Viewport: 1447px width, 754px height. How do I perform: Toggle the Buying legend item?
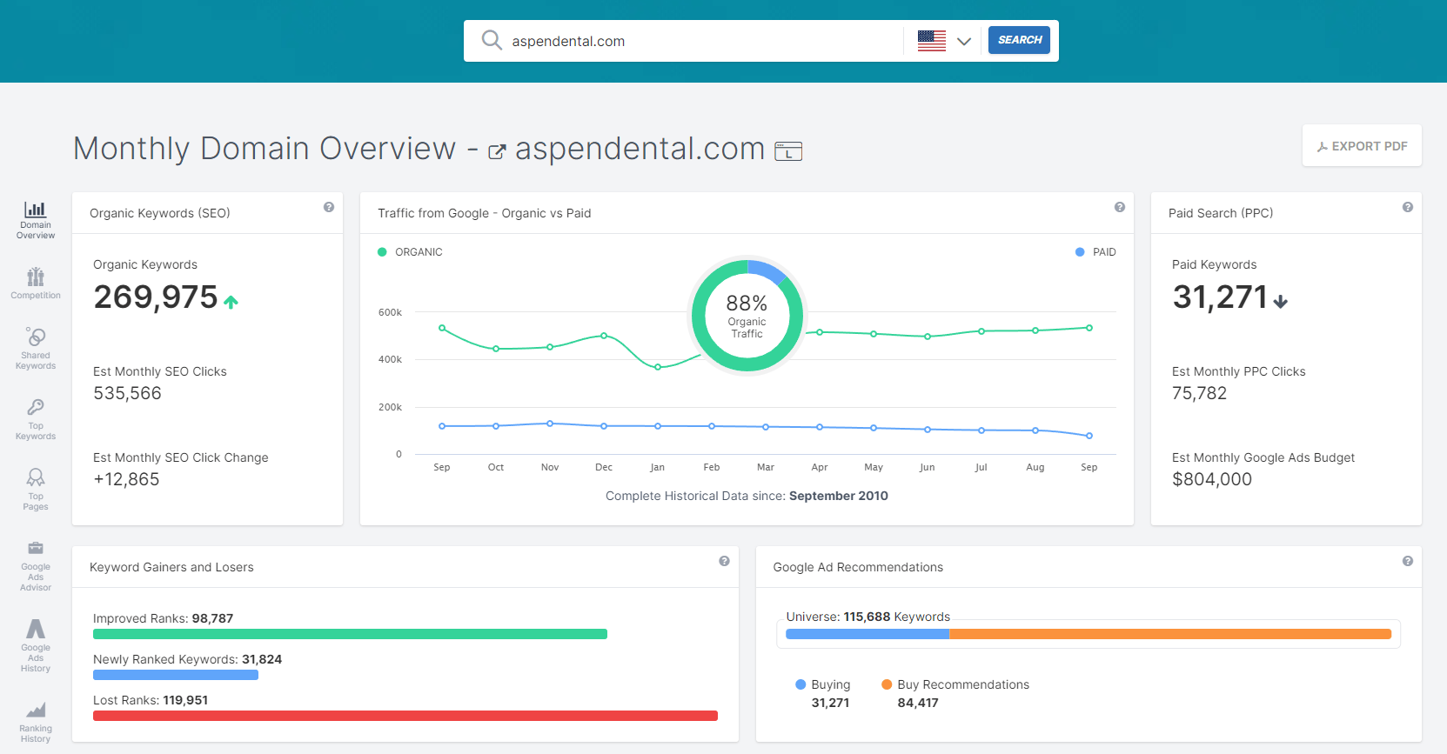822,684
